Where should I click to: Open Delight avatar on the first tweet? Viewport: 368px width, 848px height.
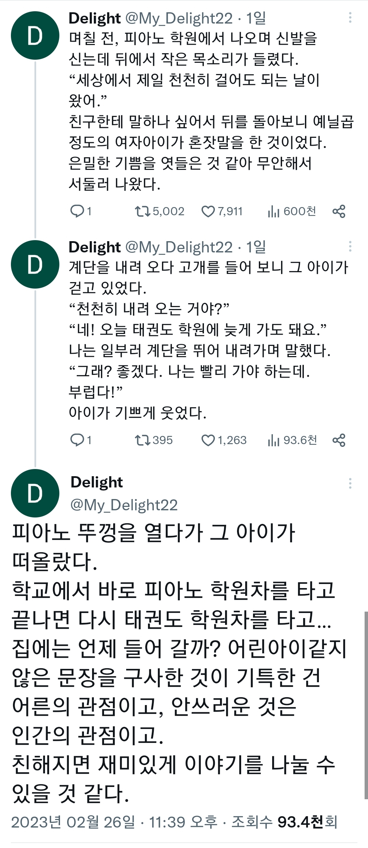click(35, 35)
